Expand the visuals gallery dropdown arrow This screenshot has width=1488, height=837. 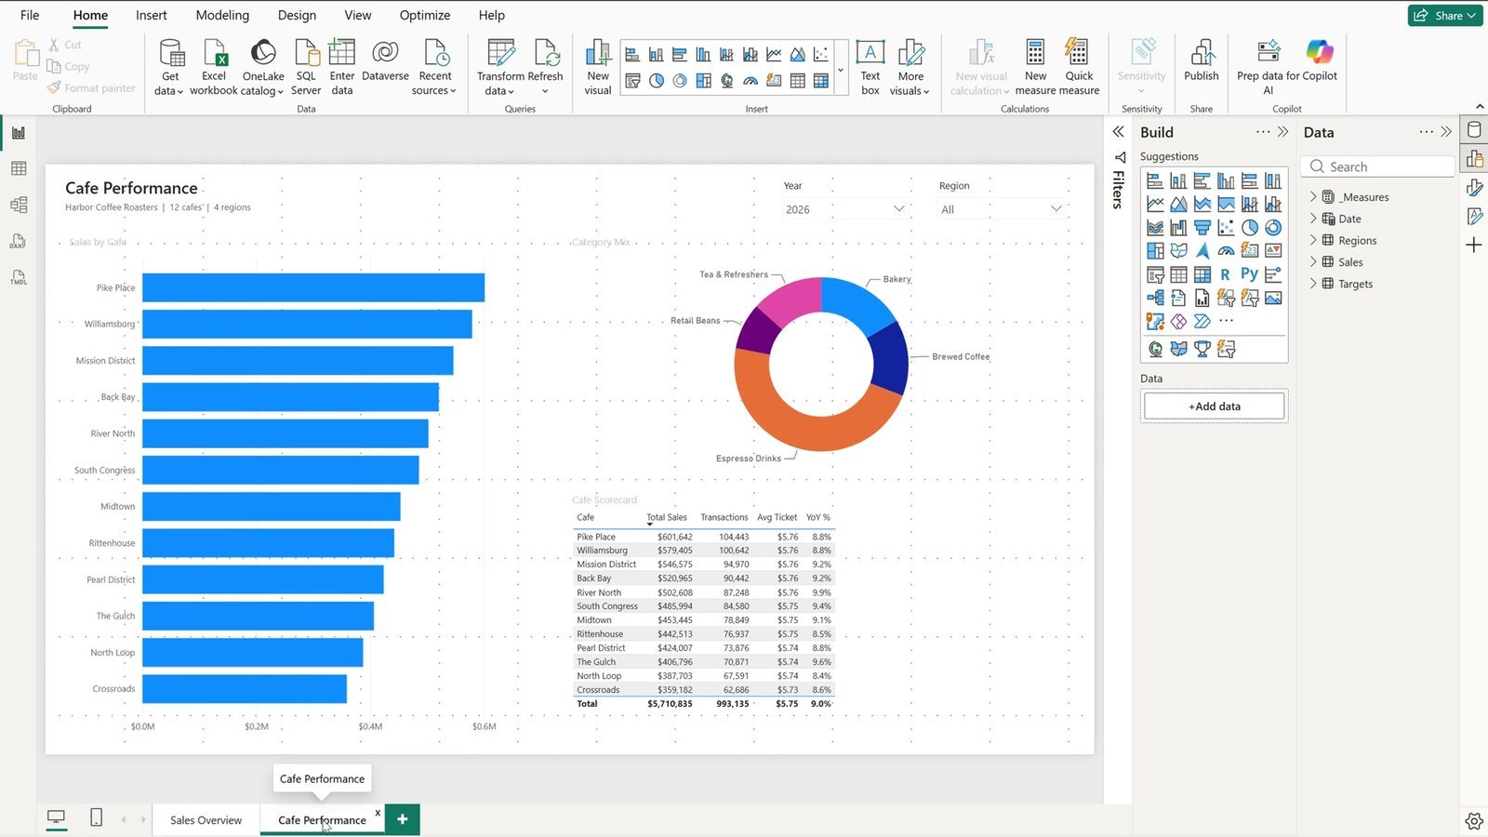[x=841, y=68]
